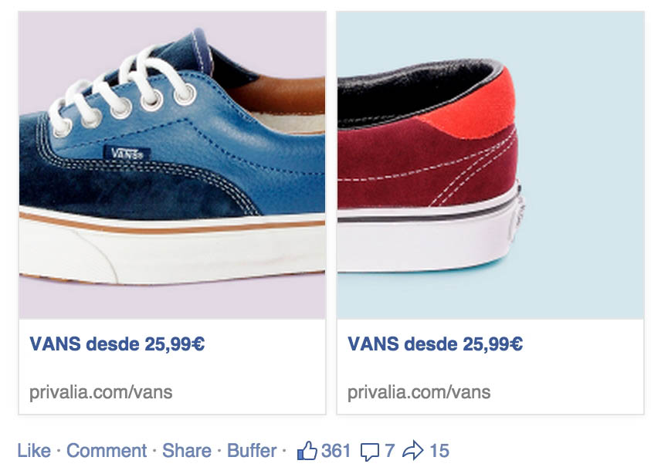Click the Vans logo tag on blue shoe
Screen dimensions: 651x474
pos(127,154)
